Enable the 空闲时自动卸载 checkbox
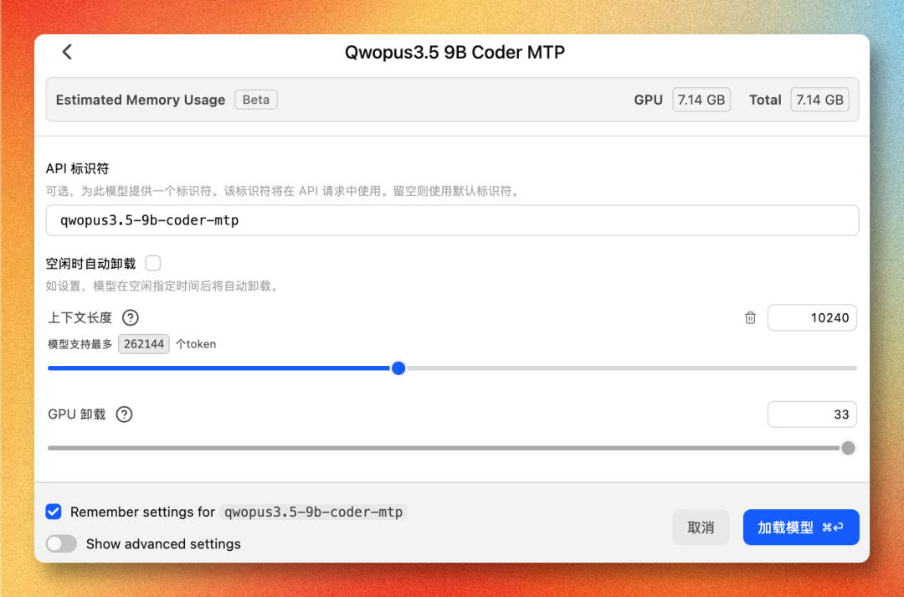The width and height of the screenshot is (904, 597). pos(153,263)
